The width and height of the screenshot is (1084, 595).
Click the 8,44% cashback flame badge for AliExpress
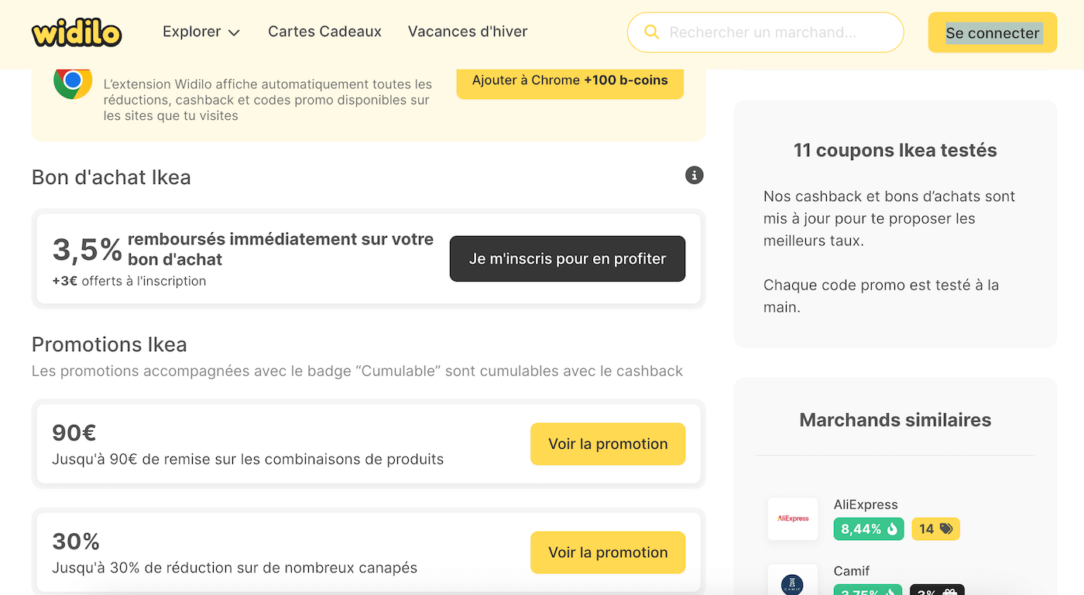click(868, 528)
